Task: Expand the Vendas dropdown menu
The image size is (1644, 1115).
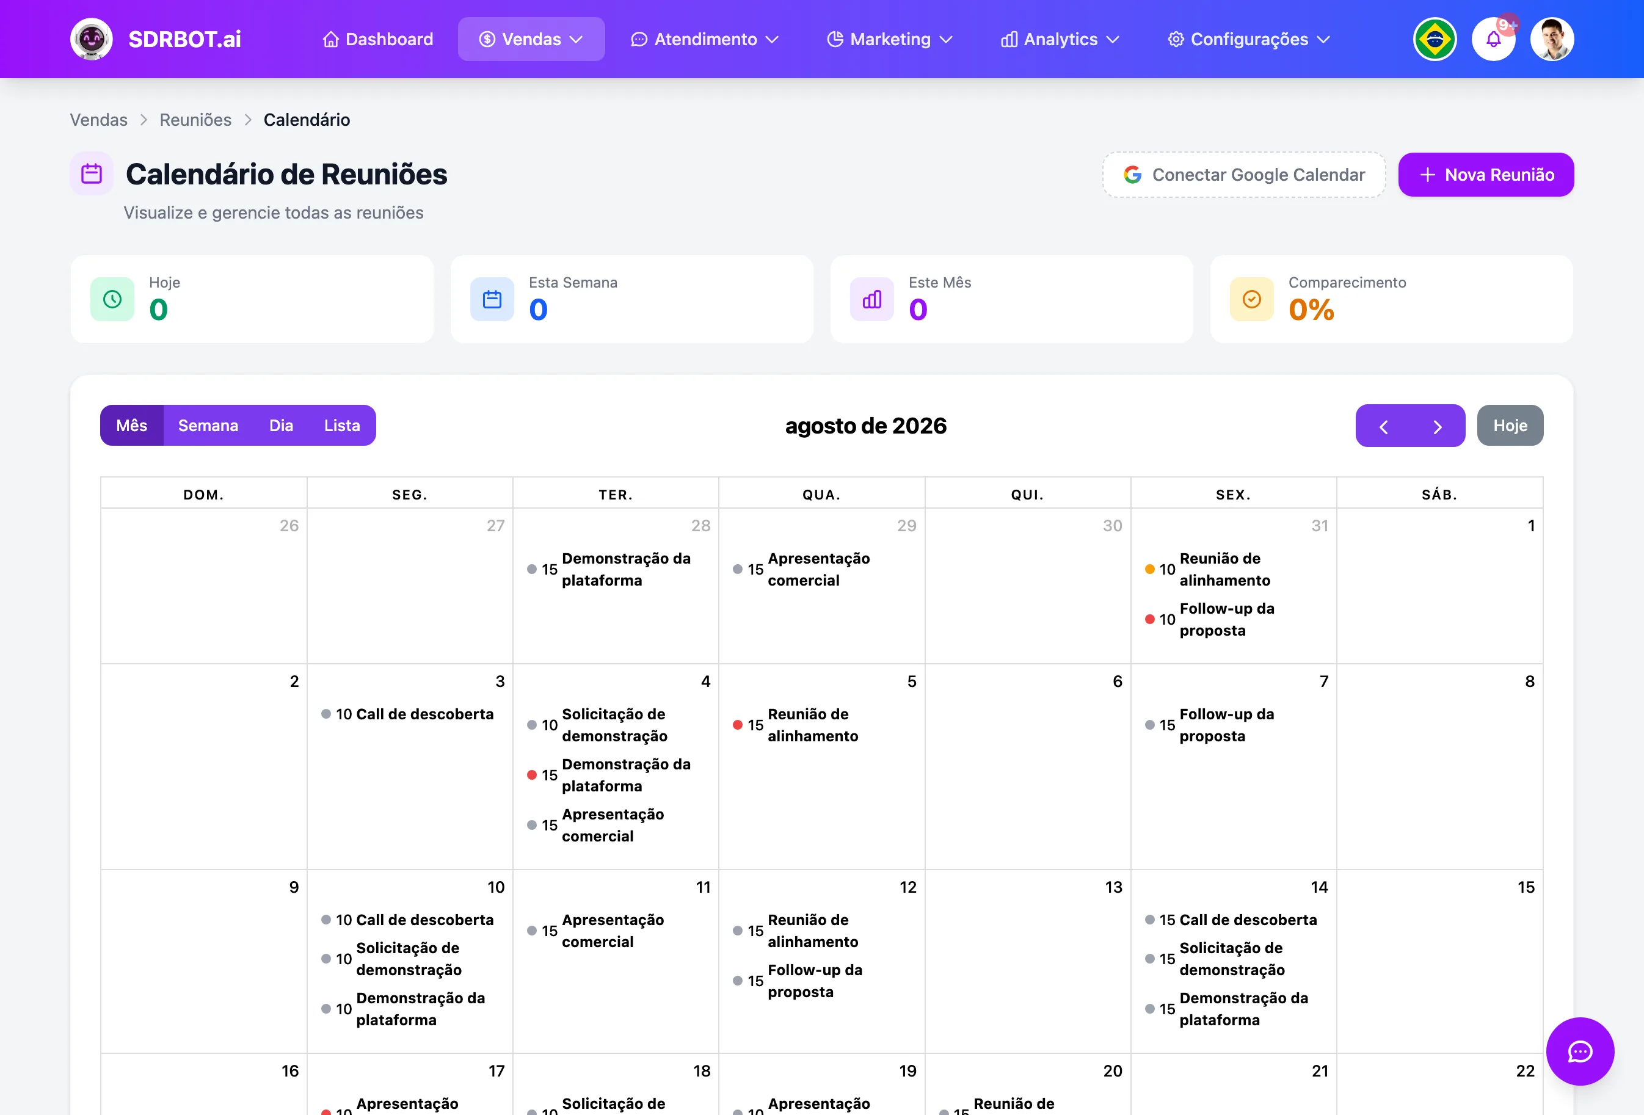Action: pyautogui.click(x=531, y=39)
